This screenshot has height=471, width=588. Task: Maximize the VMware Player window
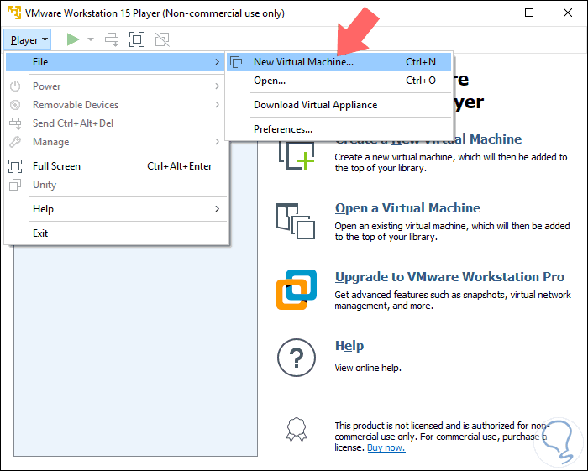point(529,13)
